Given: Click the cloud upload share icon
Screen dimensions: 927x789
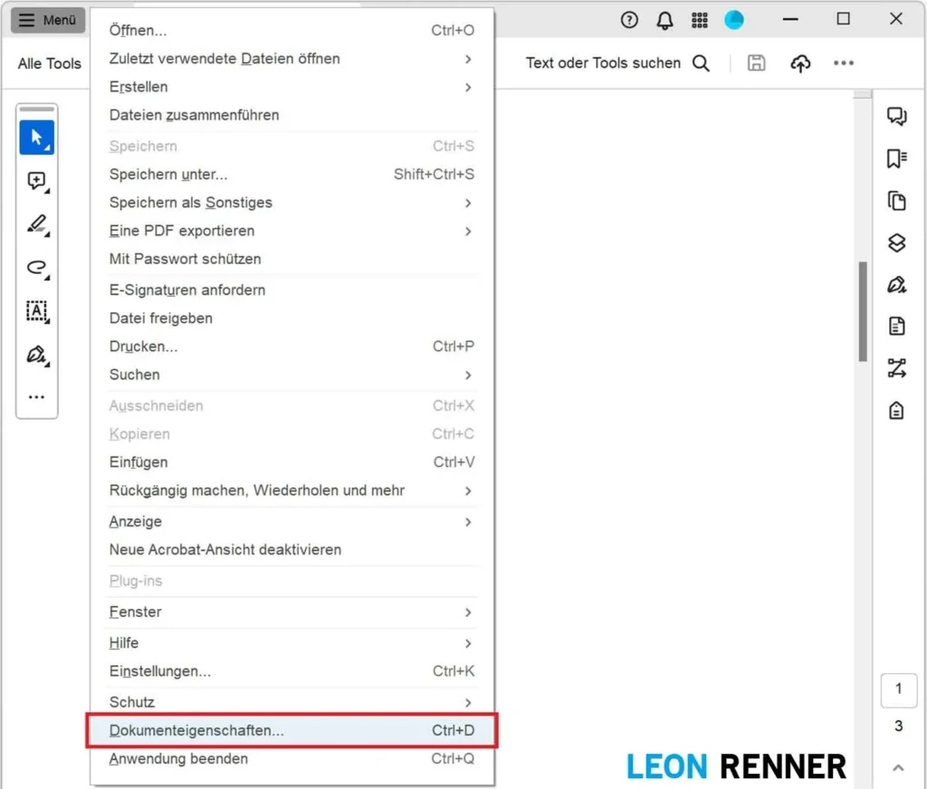Looking at the screenshot, I should click(x=799, y=63).
